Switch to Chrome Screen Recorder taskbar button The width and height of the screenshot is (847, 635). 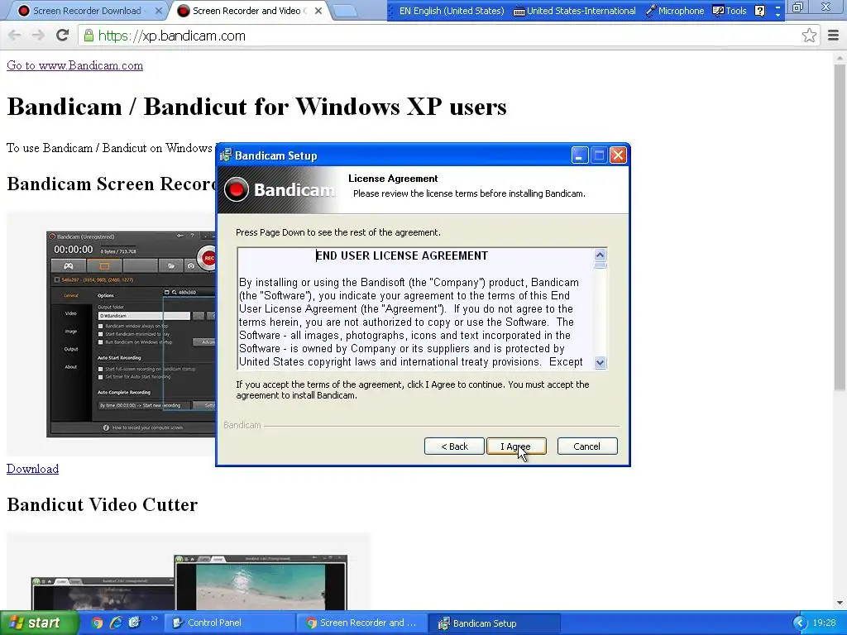[x=361, y=623]
